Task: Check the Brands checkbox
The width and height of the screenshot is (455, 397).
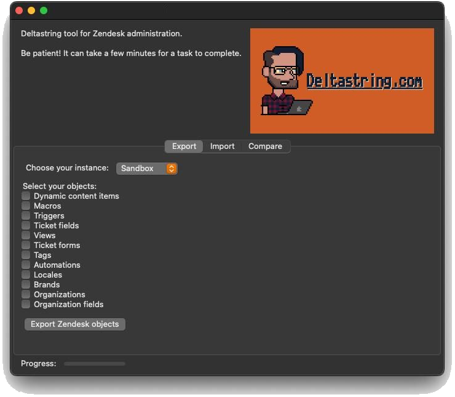Action: click(26, 285)
